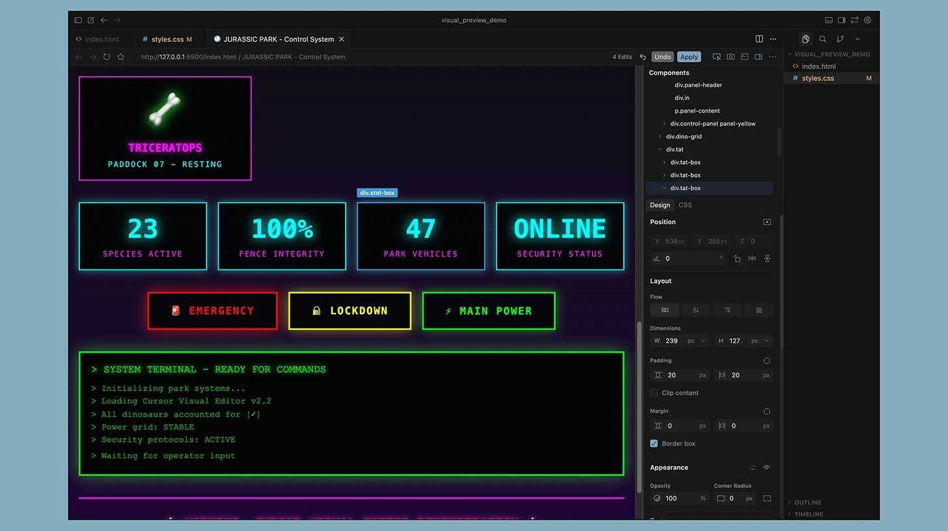Take a screenshot using the camera icon
948x531 pixels.
click(x=730, y=57)
